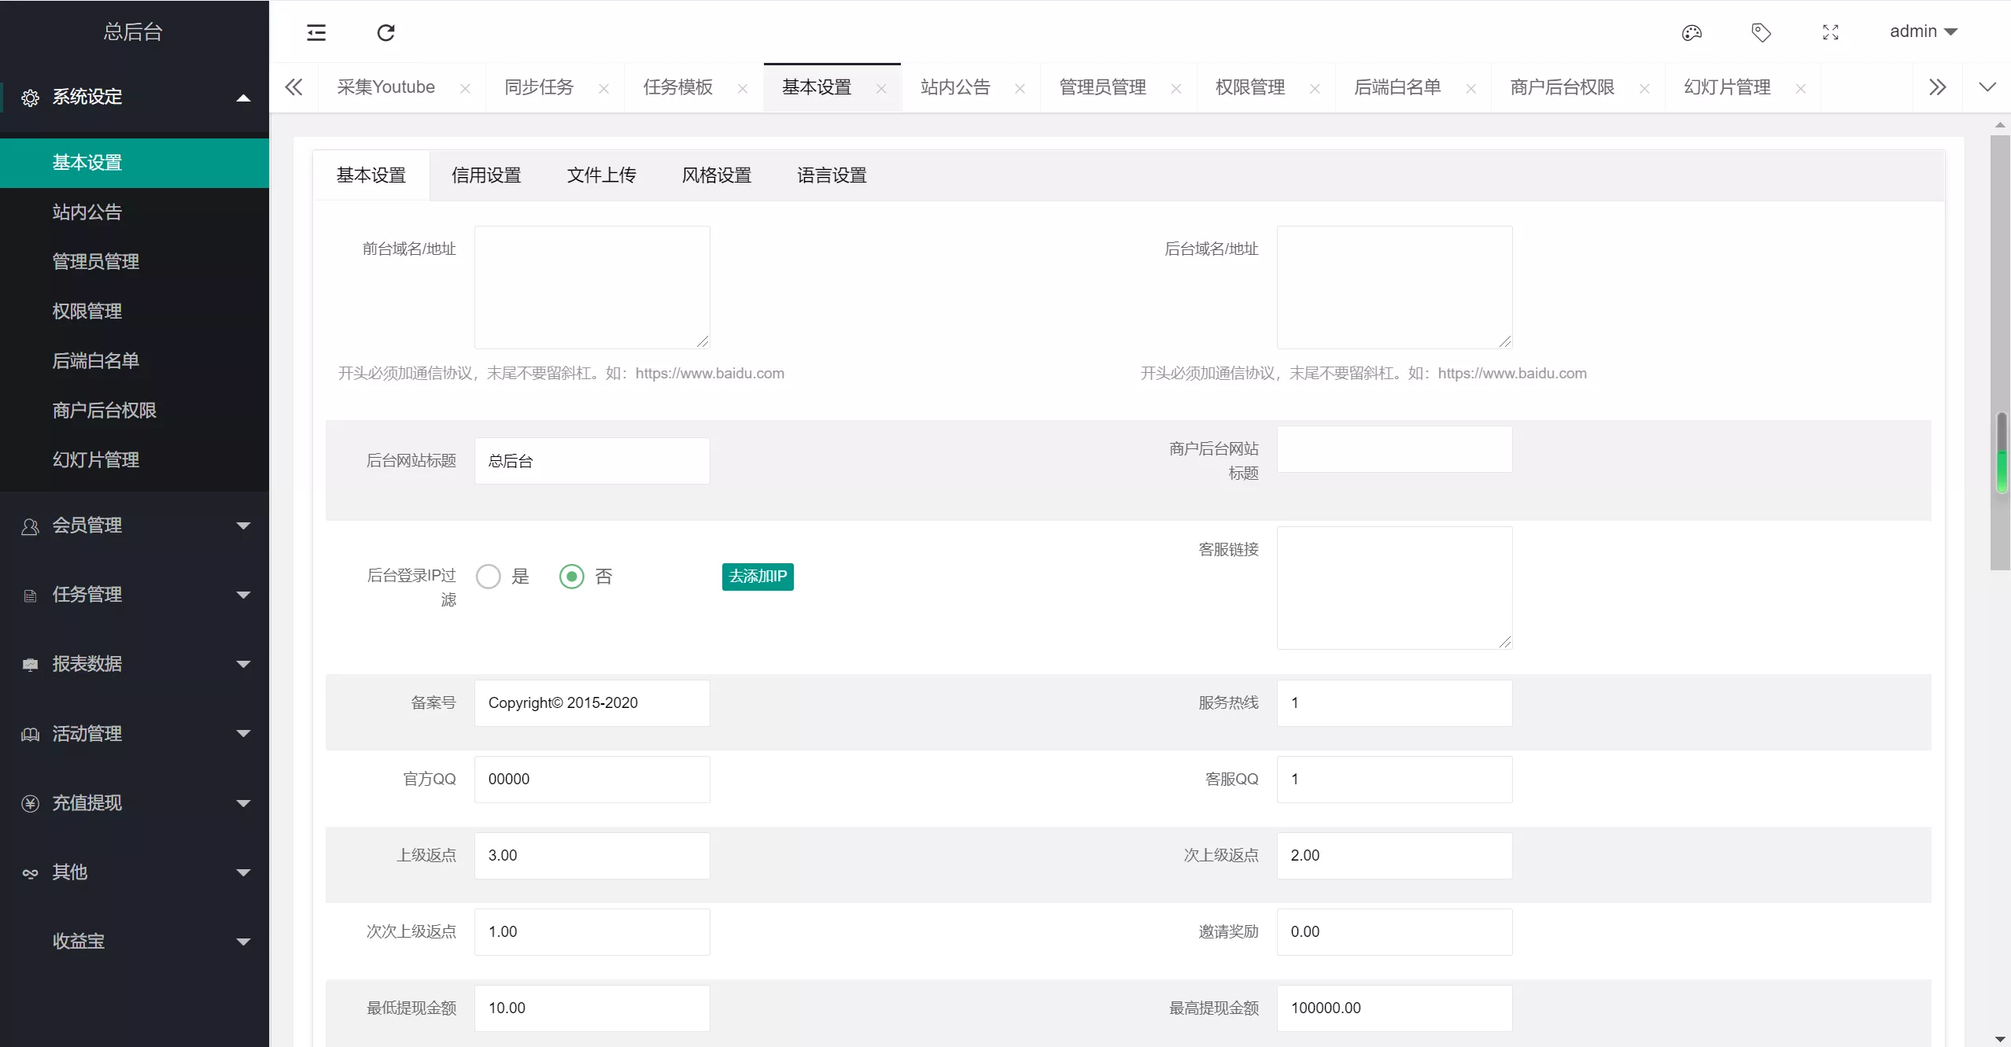2011x1047 pixels.
Task: Click the 后台网站标题 input field
Action: click(592, 461)
